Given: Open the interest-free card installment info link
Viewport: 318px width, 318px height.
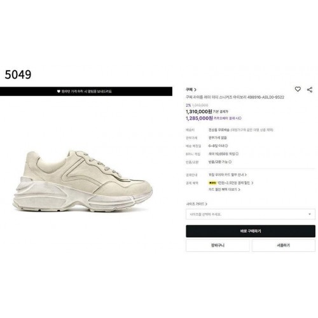Looking at the screenshot, I should point(228,175).
